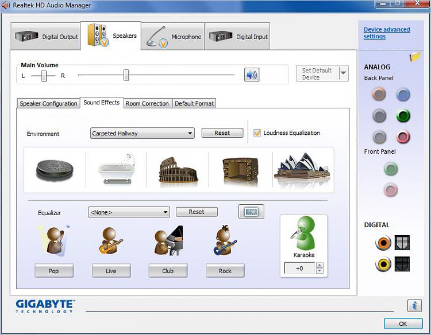Choose the bathroom environment icon

coord(117,169)
